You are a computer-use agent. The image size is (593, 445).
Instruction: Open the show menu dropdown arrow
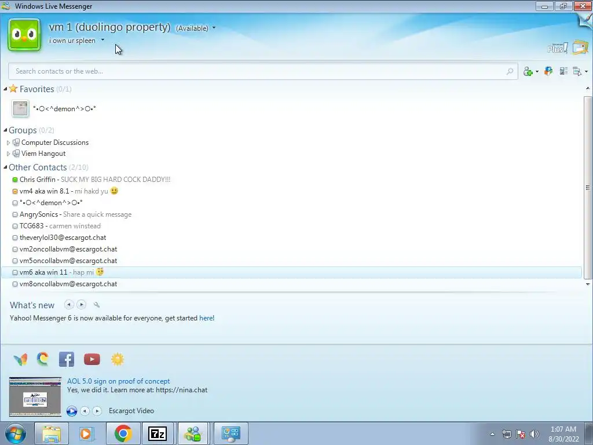586,71
